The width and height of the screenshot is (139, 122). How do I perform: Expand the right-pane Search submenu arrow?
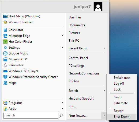[x=104, y=91]
